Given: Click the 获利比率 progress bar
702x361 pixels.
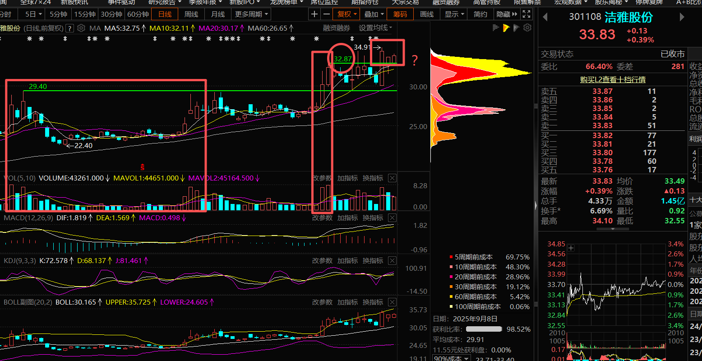Looking at the screenshot, I should [484, 329].
